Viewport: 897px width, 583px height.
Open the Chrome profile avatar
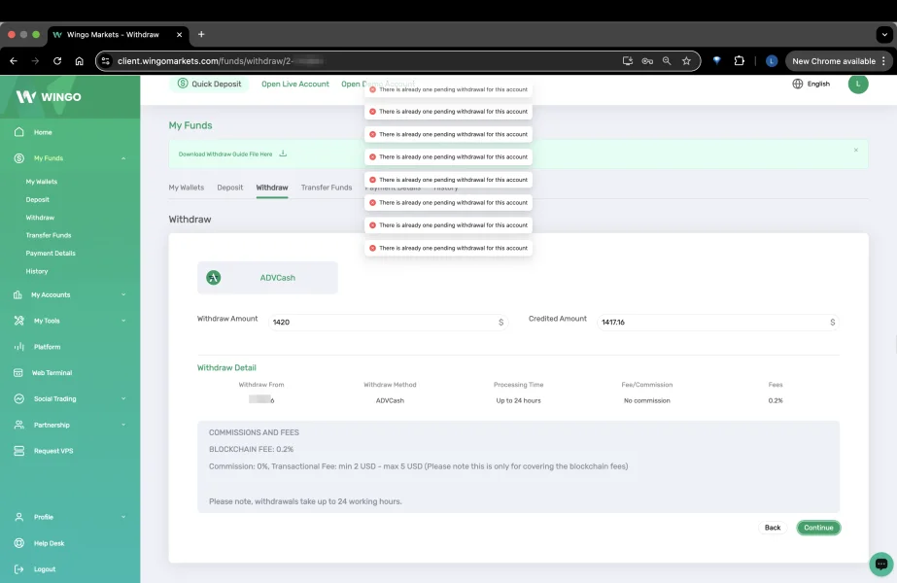click(771, 60)
